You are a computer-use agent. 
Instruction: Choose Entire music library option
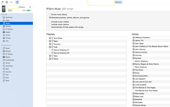(x=50, y=14)
